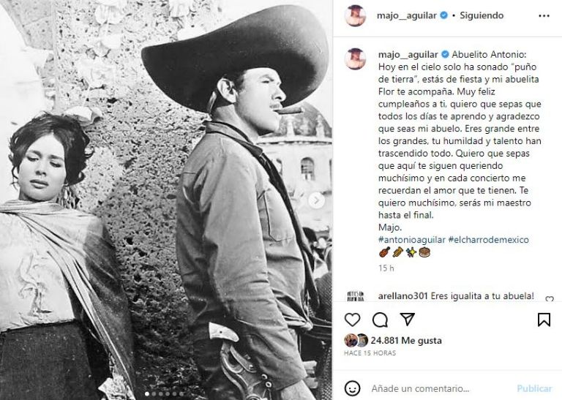The height and width of the screenshot is (400, 562).
Task: Open the three-dot more options menu
Action: [x=544, y=16]
